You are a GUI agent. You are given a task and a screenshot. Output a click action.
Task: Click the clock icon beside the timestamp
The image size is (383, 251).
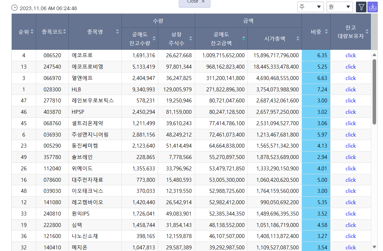[14, 7]
